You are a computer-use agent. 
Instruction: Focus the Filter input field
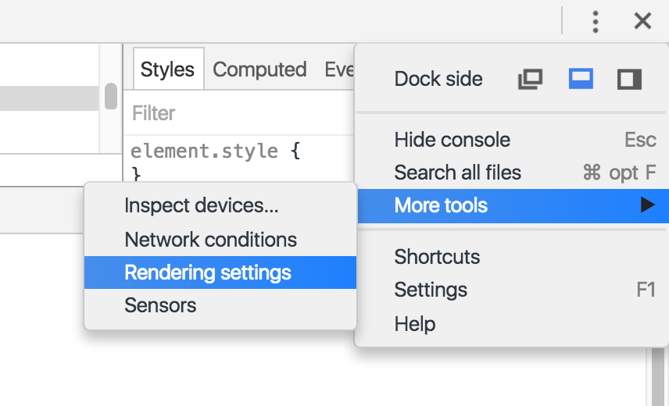239,113
